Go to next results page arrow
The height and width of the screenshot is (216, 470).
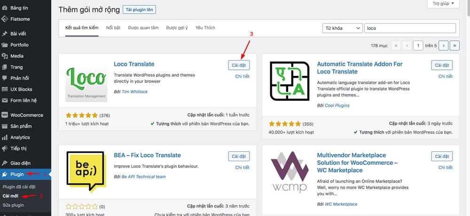tap(443, 45)
